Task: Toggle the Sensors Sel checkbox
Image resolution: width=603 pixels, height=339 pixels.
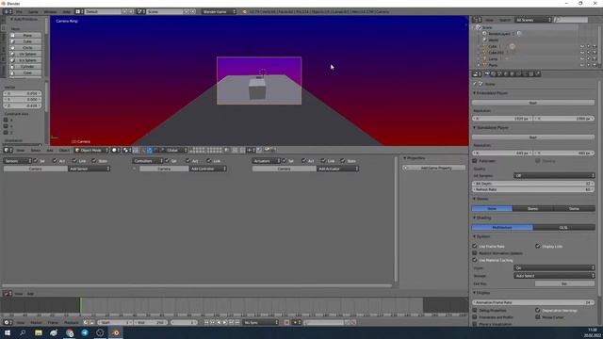Action: coord(36,161)
